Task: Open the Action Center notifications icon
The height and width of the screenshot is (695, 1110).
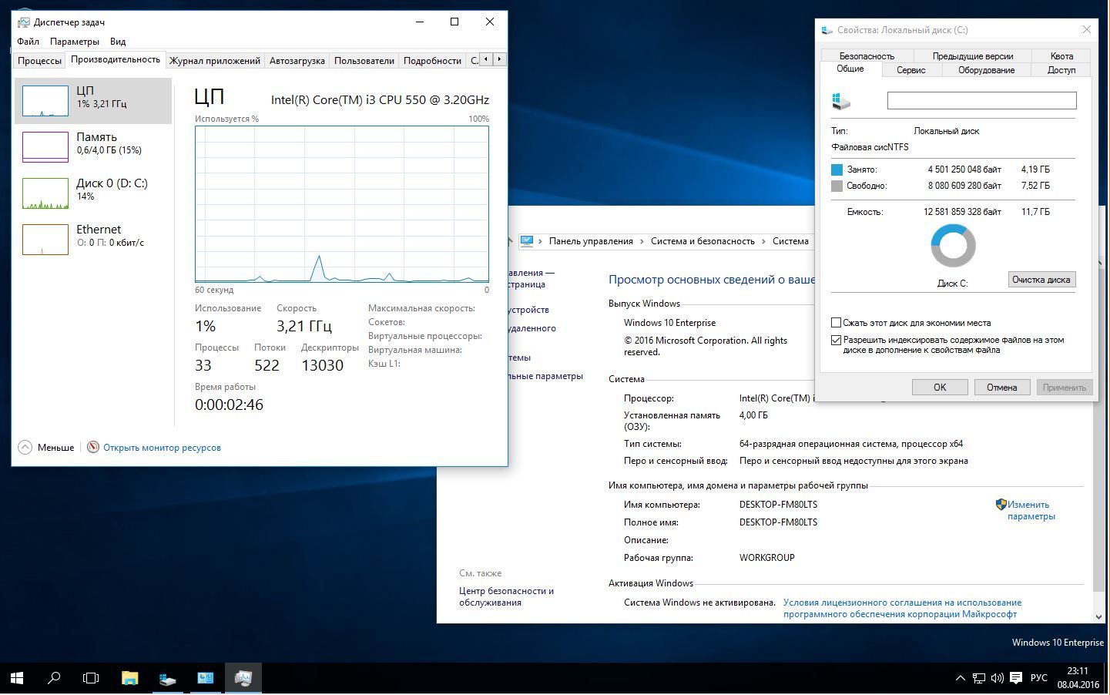Action: 1016,678
